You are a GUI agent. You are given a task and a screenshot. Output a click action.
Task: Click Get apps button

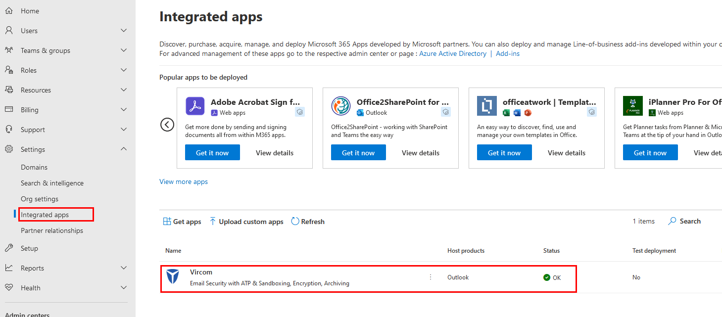(x=182, y=222)
